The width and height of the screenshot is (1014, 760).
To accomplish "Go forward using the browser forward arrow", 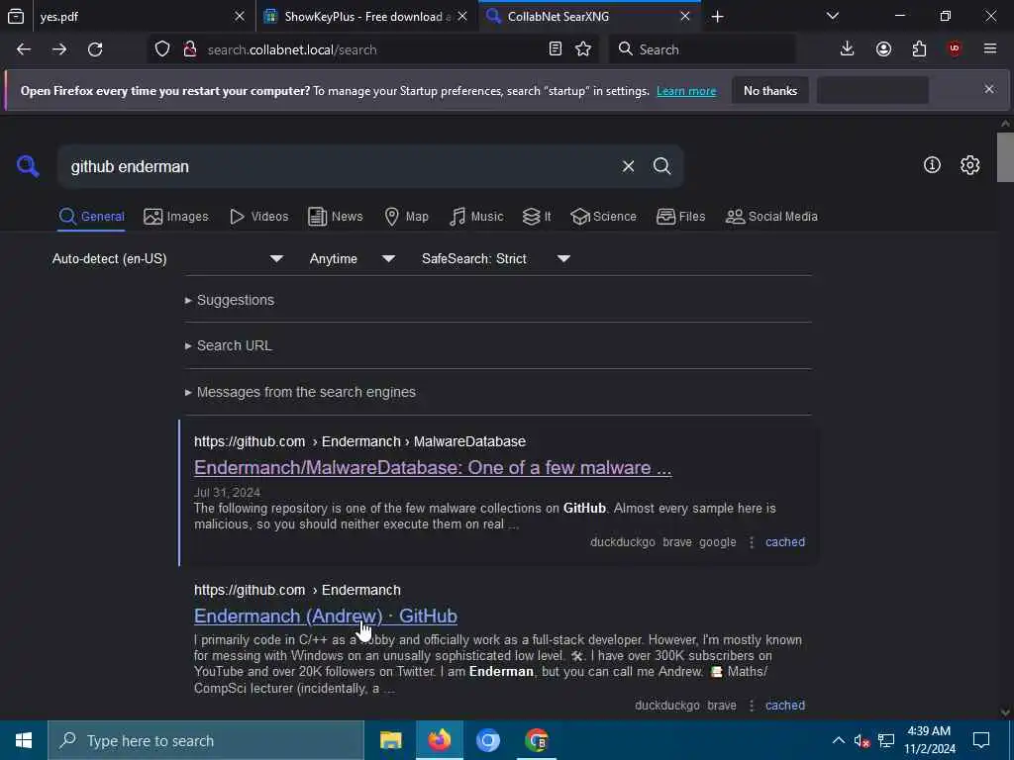I will (x=59, y=49).
